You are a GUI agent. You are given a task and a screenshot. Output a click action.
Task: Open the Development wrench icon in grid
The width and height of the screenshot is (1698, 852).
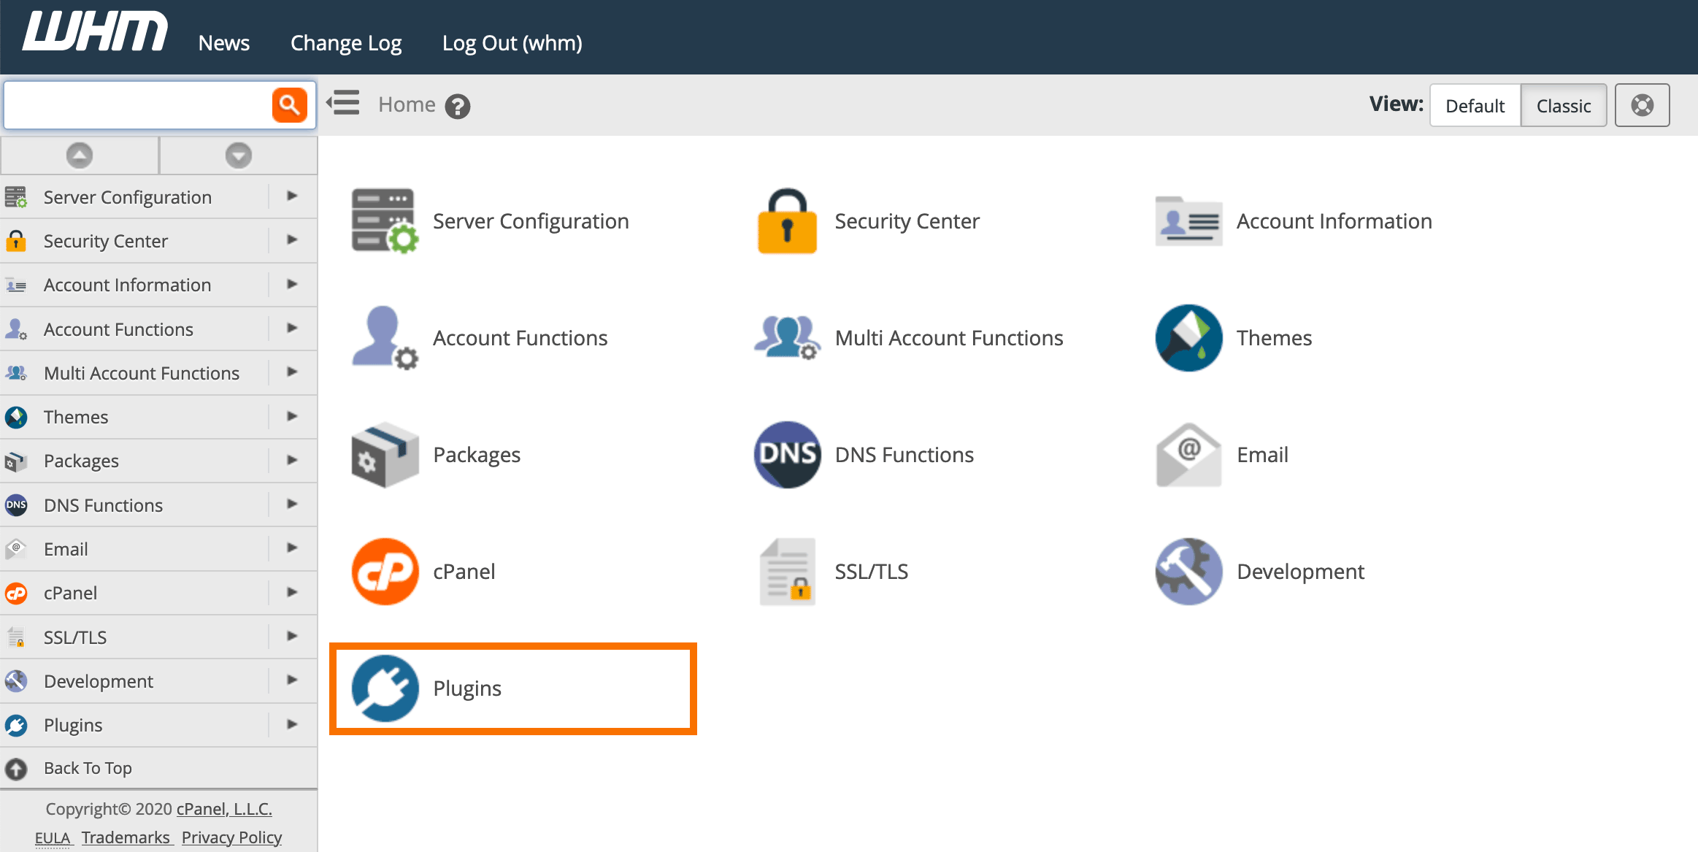tap(1188, 571)
